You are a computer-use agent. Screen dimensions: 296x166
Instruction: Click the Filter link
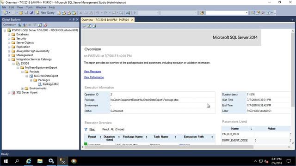click(x=92, y=129)
